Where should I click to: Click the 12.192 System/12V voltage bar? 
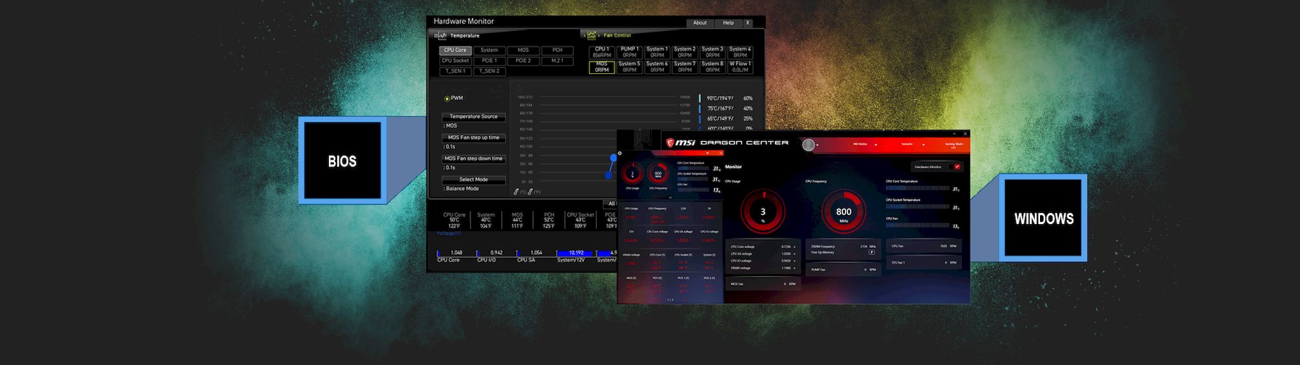(575, 253)
